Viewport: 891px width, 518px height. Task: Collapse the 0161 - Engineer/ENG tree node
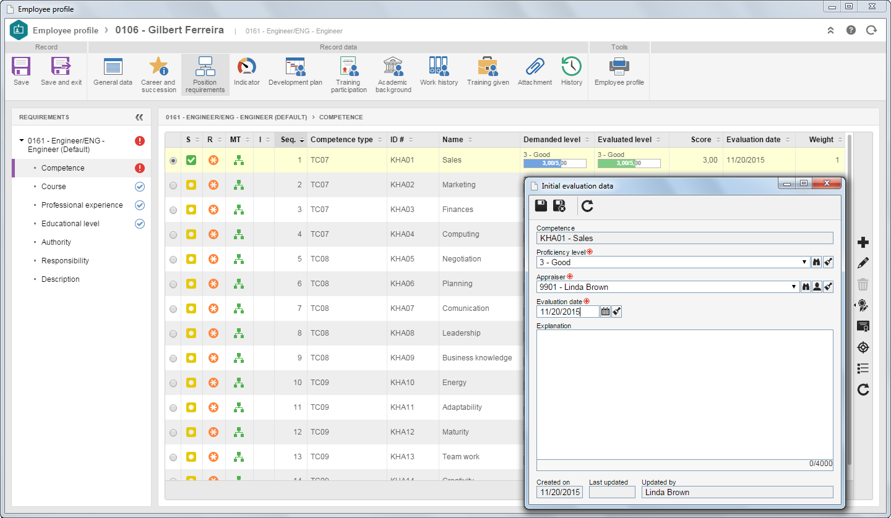[22, 140]
